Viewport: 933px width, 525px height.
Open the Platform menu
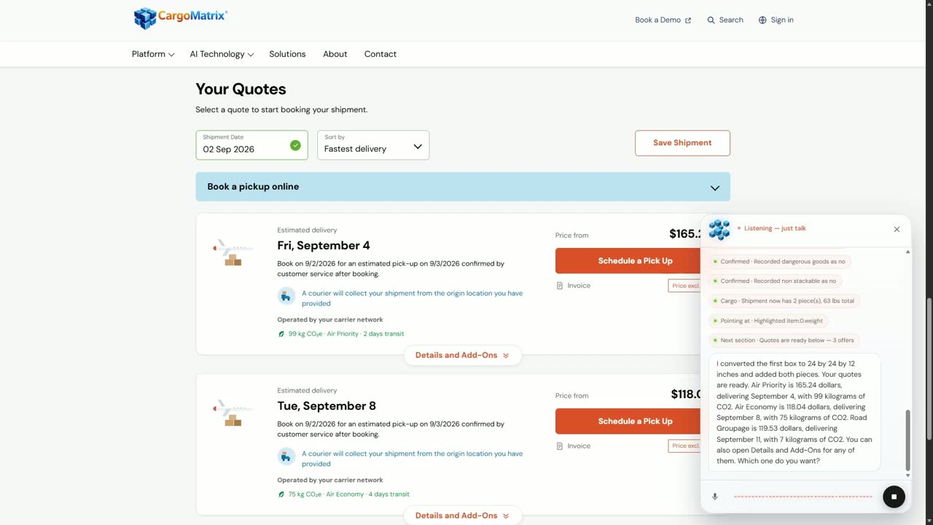click(153, 54)
